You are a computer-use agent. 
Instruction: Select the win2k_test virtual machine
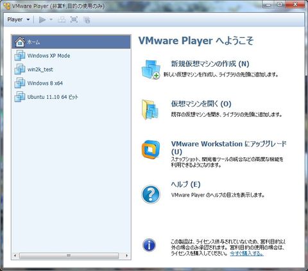coord(71,69)
